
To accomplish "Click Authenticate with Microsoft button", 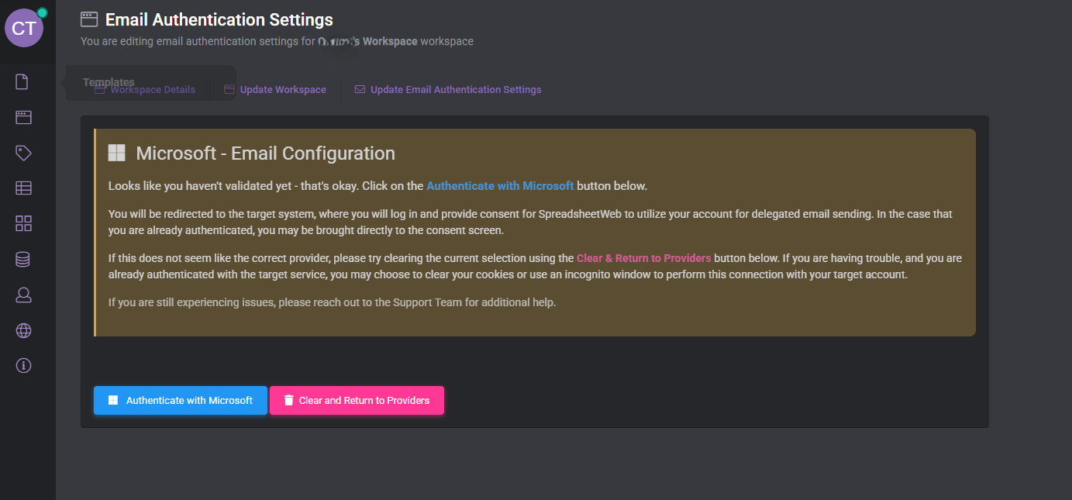I will (181, 401).
